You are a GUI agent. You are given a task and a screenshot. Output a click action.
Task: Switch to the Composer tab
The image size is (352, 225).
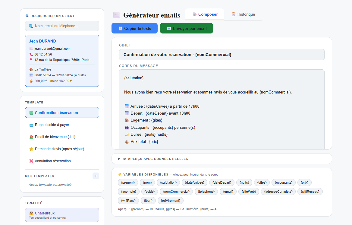point(205,14)
